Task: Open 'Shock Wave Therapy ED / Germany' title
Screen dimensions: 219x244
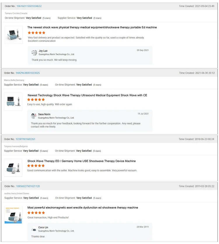Action: (81, 161)
